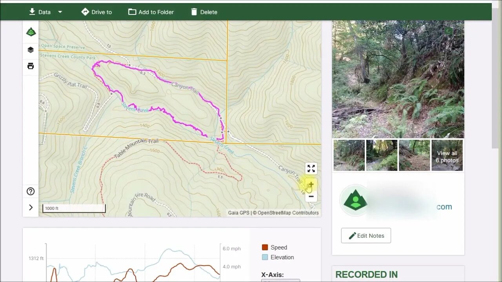Click the Grizzly Flat Trail label

70,80
